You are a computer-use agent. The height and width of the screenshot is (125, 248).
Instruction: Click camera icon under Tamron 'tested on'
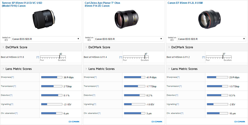pyautogui.click(x=6, y=40)
